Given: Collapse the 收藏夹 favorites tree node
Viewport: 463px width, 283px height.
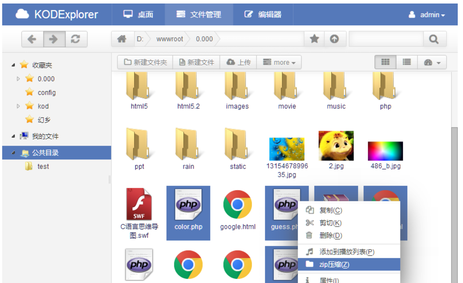Looking at the screenshot, I should click(x=13, y=65).
